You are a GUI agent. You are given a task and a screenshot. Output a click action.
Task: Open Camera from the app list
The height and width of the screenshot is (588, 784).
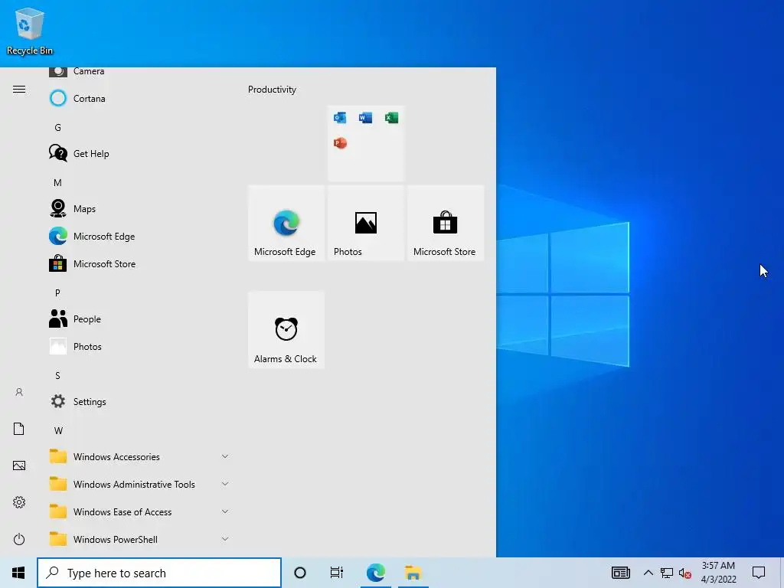140,71
